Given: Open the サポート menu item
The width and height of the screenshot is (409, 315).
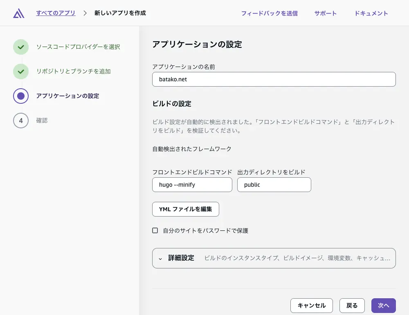Looking at the screenshot, I should click(x=325, y=13).
